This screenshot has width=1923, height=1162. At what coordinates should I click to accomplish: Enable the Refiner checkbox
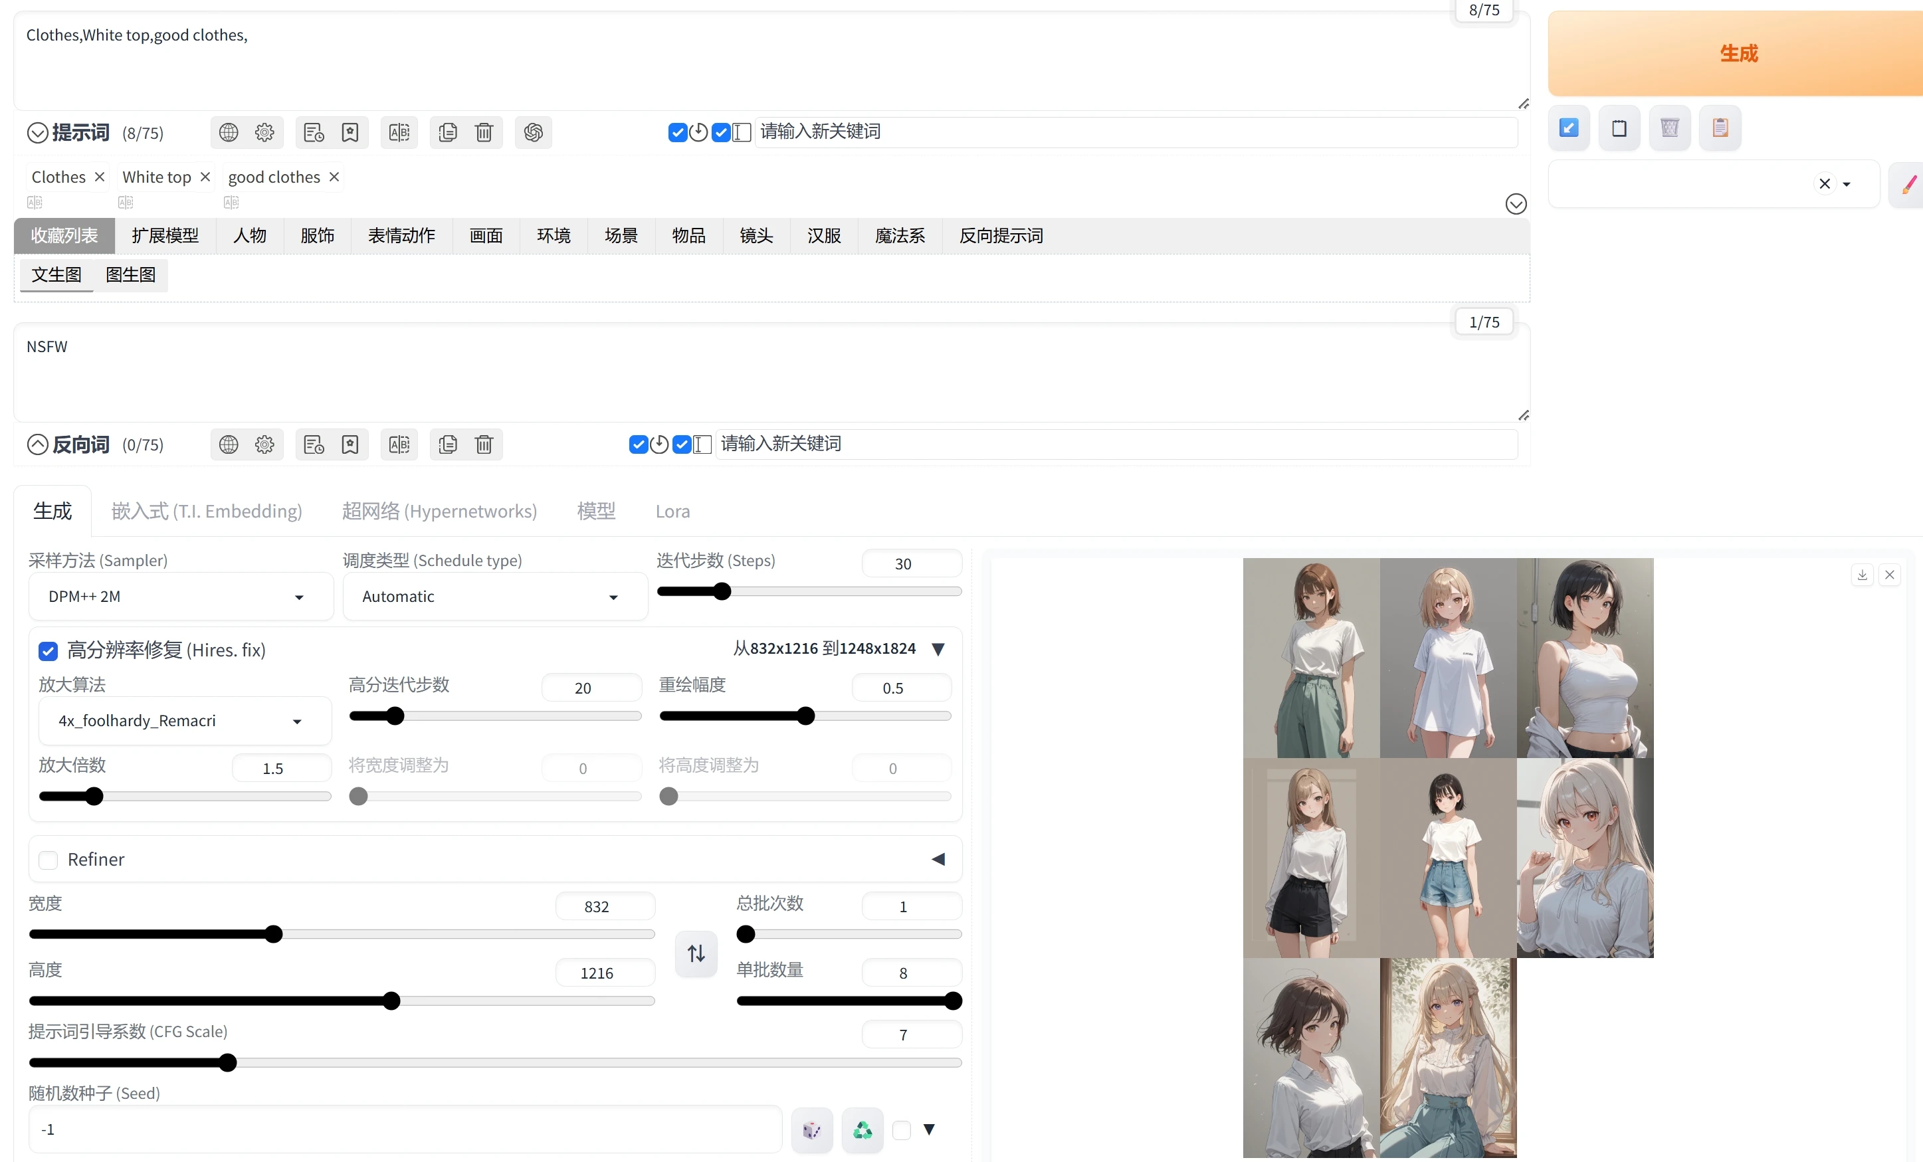coord(49,860)
